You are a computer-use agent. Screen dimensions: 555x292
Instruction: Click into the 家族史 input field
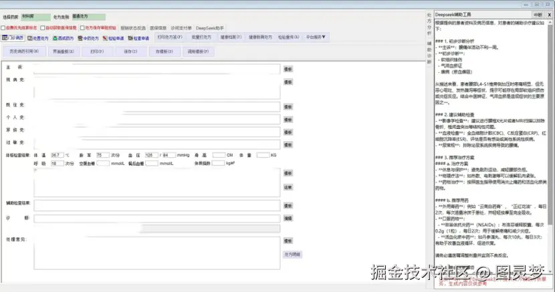tap(156, 132)
